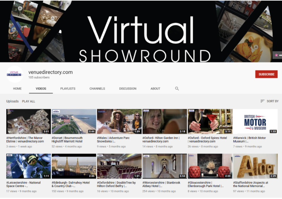Viewport: 282px width, 199px height.
Task: Go to the Discussion tab
Action: [x=128, y=89]
